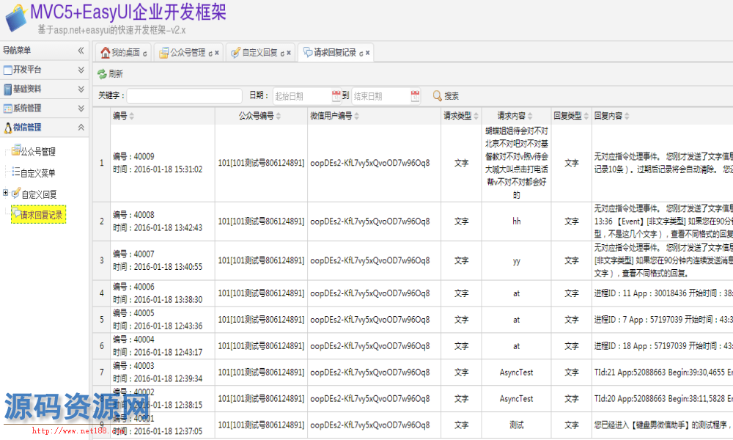Open the 起始日期 calendar picker icon
Image resolution: width=733 pixels, height=440 pixels.
click(x=336, y=96)
